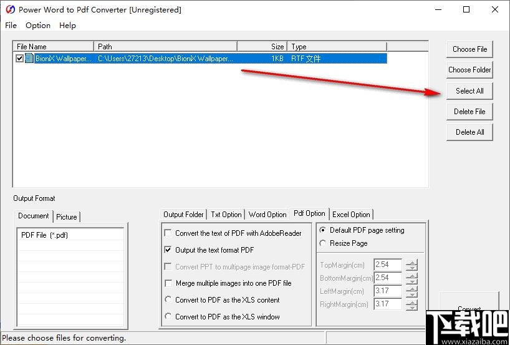Sort list by Size column header

pos(262,47)
